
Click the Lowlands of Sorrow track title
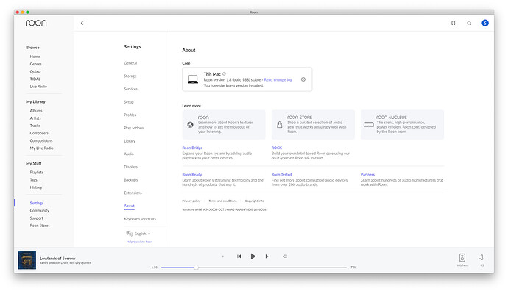[x=57, y=259]
